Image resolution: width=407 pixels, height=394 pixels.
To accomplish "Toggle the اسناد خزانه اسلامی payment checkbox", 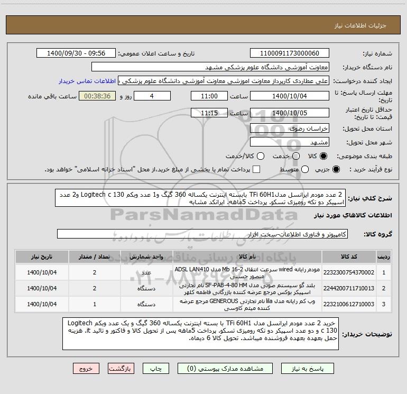I will [256, 169].
